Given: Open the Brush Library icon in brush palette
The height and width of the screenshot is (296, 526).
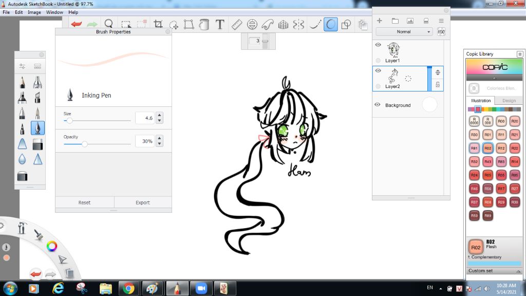Looking at the screenshot, I should (37, 66).
